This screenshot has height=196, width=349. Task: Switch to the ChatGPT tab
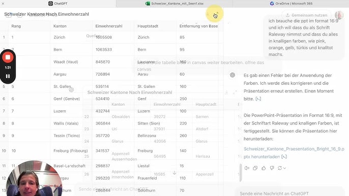(x=58, y=4)
